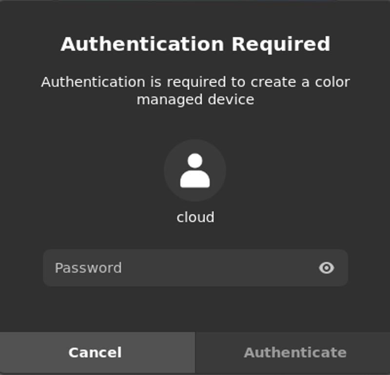The width and height of the screenshot is (390, 375).
Task: Click inside the Password input field
Action: pyautogui.click(x=185, y=268)
